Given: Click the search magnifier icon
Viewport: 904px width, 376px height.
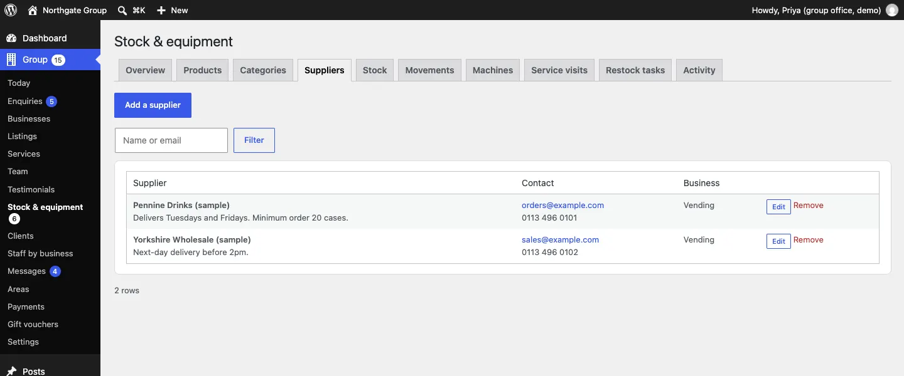Looking at the screenshot, I should point(122,10).
